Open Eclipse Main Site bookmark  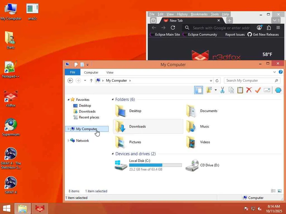[x=165, y=34]
